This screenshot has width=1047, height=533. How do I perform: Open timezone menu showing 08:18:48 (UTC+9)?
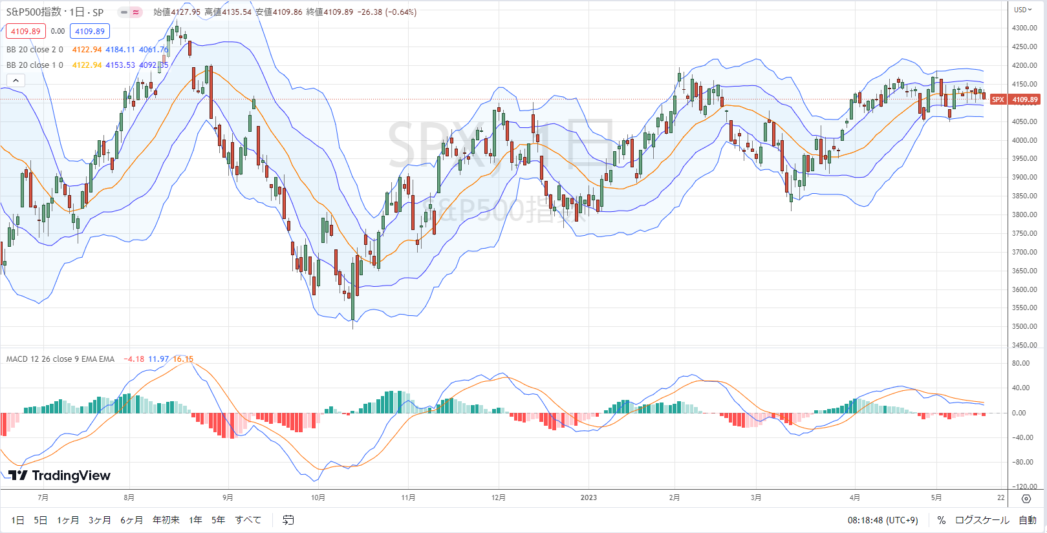coord(883,520)
